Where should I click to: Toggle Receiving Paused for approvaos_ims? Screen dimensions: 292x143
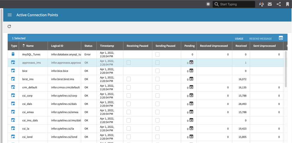[128, 63]
